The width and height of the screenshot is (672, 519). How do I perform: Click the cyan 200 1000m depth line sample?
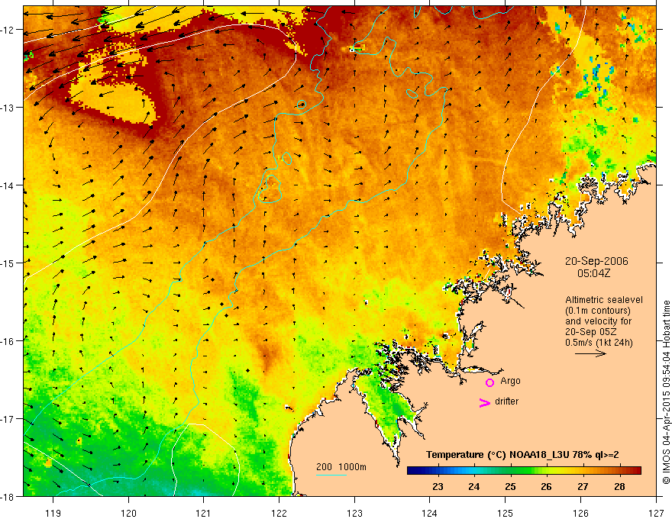coord(331,475)
